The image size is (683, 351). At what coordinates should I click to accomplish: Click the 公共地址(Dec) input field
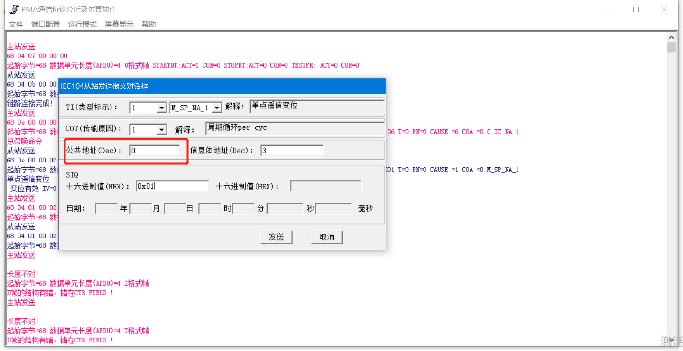[x=155, y=151]
